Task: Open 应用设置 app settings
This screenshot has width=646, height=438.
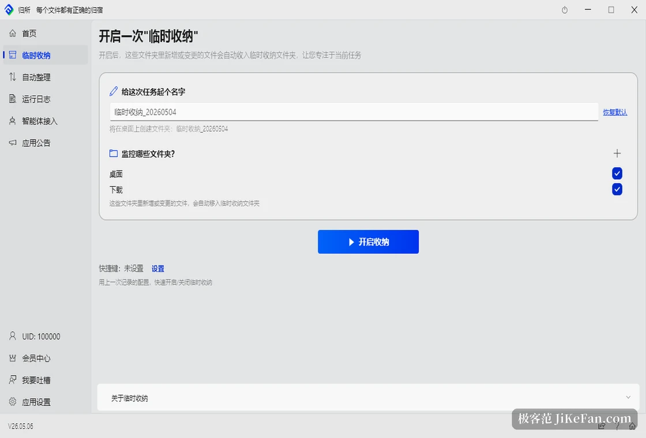Action: pos(46,402)
